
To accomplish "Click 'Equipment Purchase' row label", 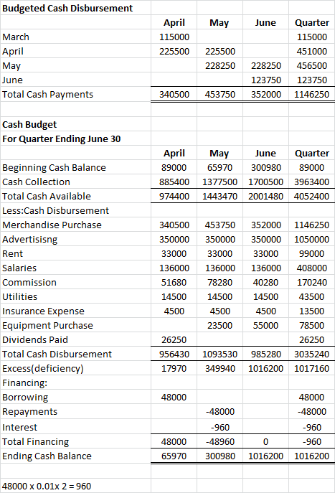I will pyautogui.click(x=75, y=325).
